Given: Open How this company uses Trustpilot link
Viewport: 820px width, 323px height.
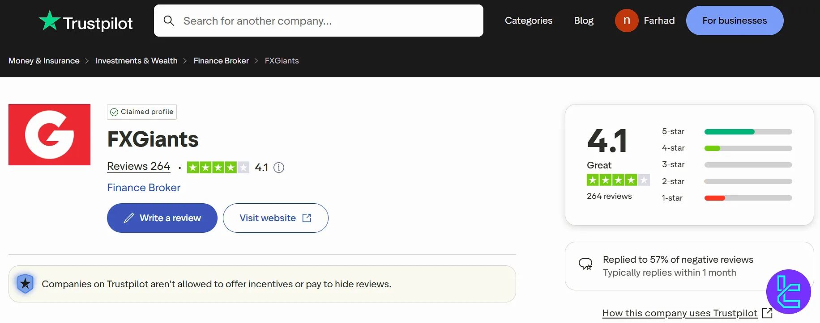Looking at the screenshot, I should pyautogui.click(x=680, y=313).
